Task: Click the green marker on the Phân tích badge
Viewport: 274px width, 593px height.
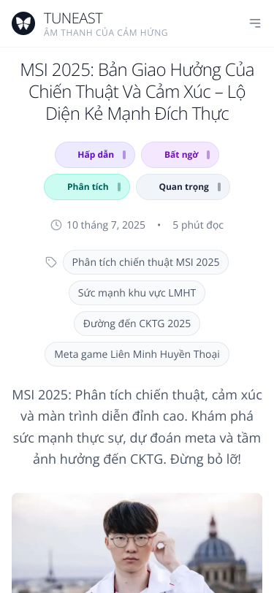Action: (119, 187)
